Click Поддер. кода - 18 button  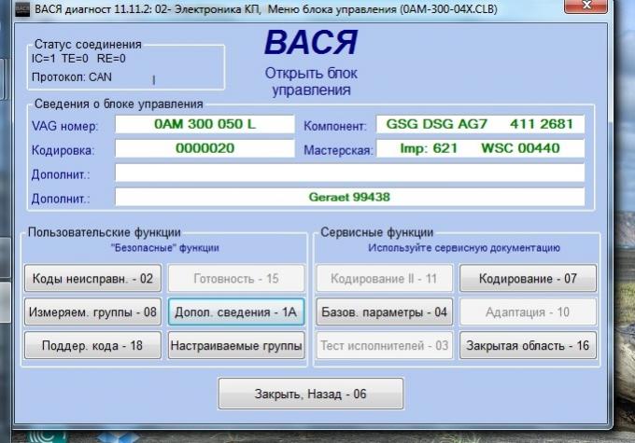(92, 345)
